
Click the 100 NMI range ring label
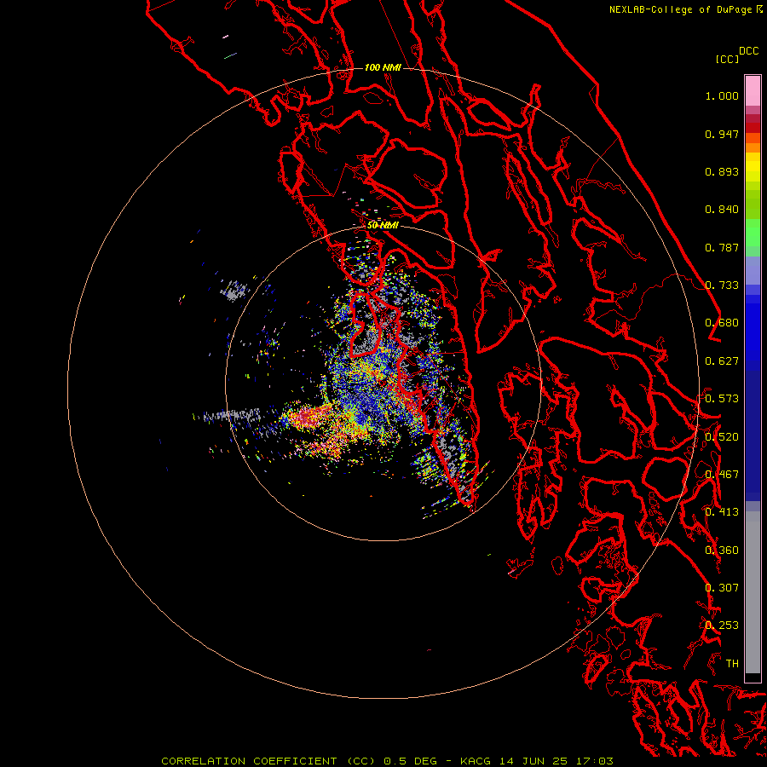pyautogui.click(x=383, y=67)
